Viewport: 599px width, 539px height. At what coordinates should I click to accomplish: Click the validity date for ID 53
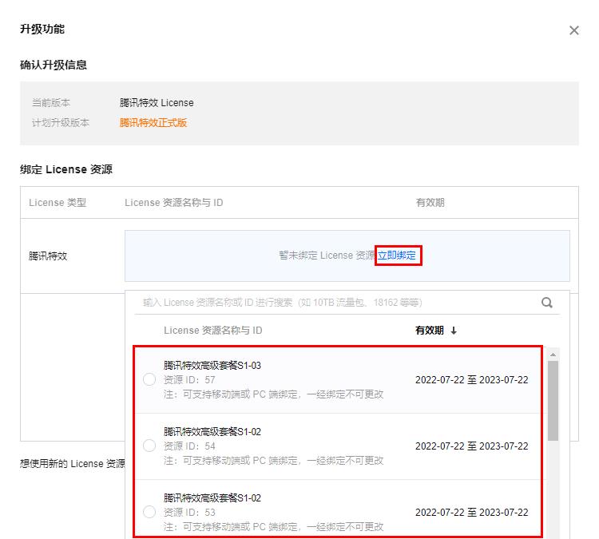pos(471,512)
